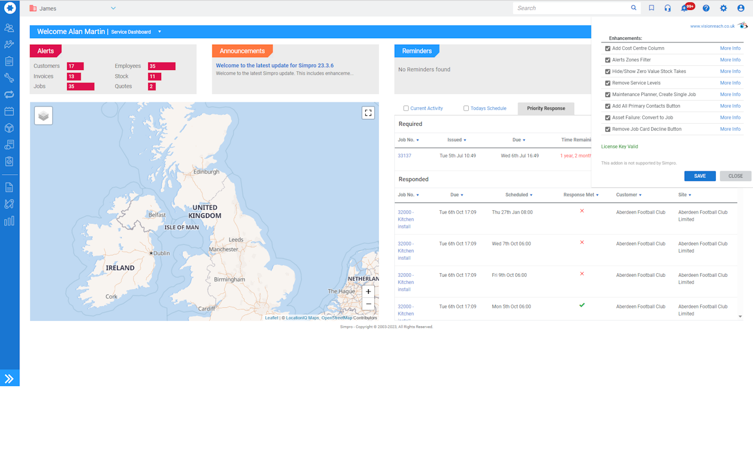Click the Vision Reach eye logo
This screenshot has width=753, height=471.
point(743,26)
